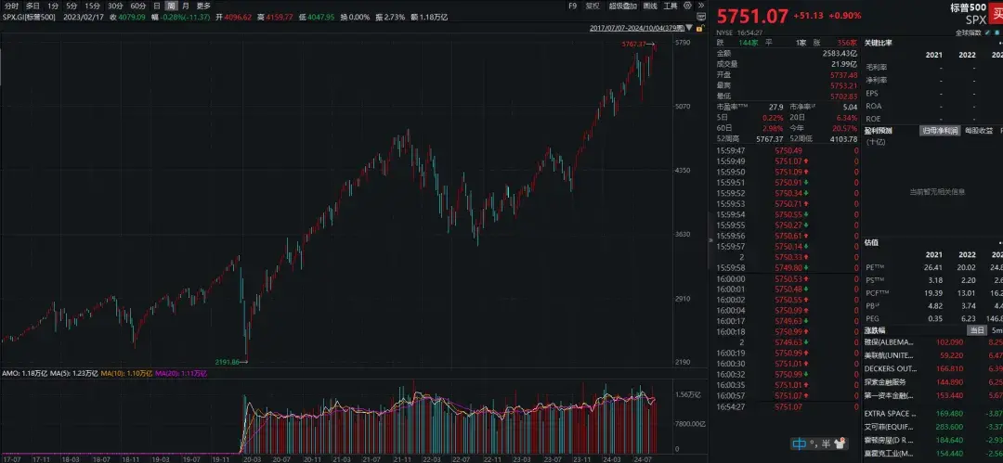Switch to the 月 monthly chart tab
The width and height of the screenshot is (1003, 463).
pyautogui.click(x=185, y=6)
